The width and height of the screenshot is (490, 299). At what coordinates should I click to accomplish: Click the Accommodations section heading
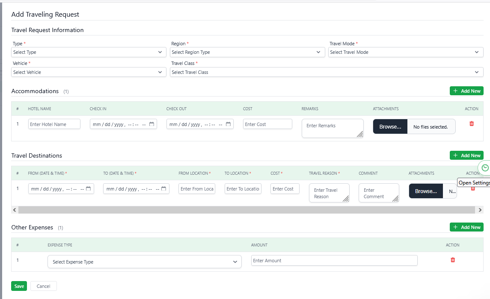tap(35, 91)
